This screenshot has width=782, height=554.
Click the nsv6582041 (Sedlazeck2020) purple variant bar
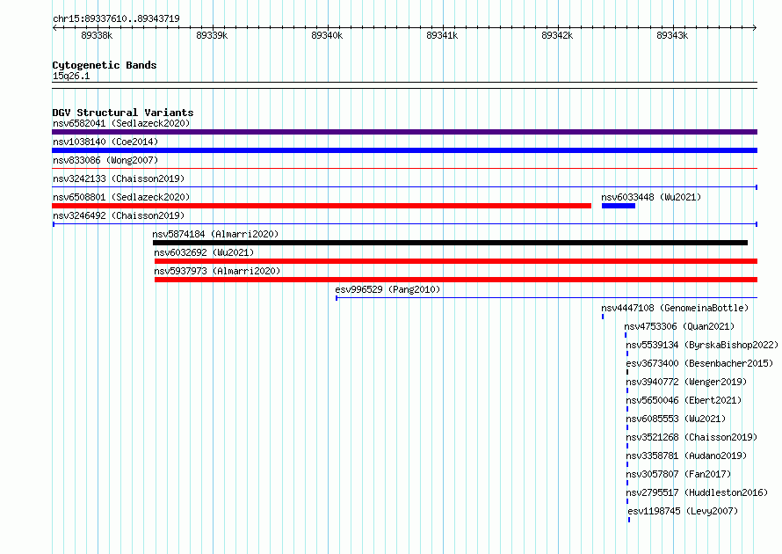click(x=404, y=132)
